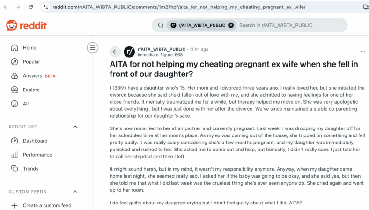369x210 pixels.
Task: Open r/AITA_WIBTA_PUBLIC subreddit link in post header
Action: point(162,49)
